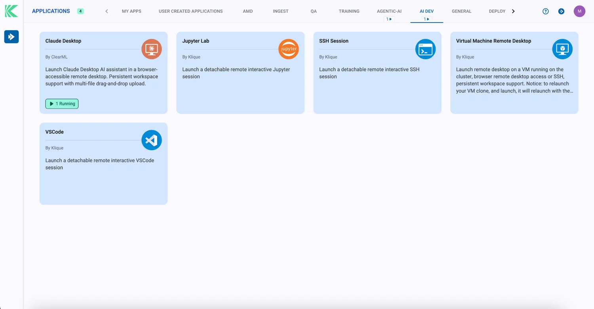594x309 pixels.
Task: Click the ClearML K logo
Action: (x=11, y=11)
